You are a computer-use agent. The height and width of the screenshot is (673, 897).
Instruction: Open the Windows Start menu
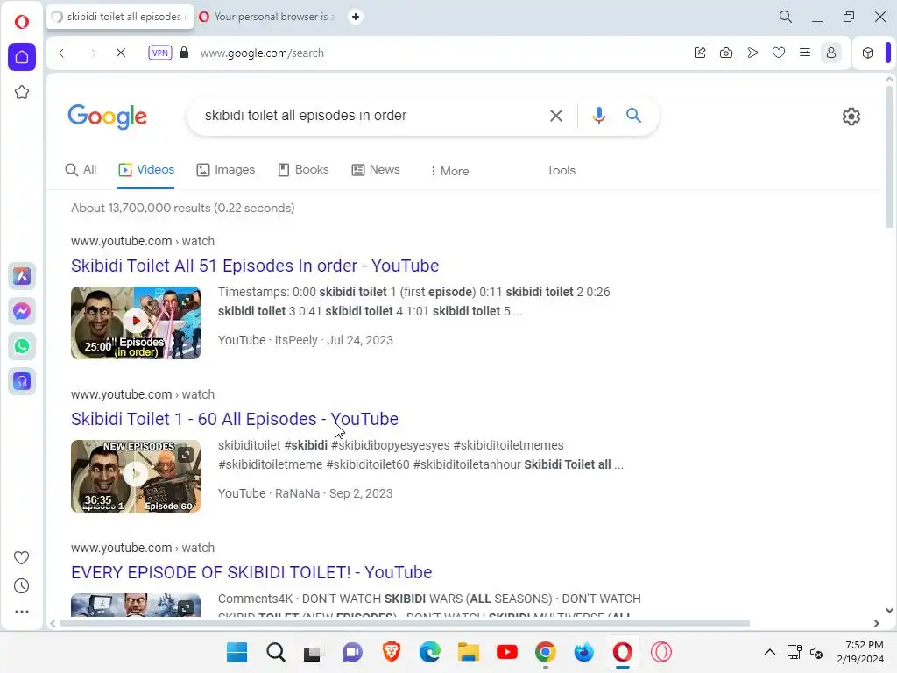[x=237, y=652]
